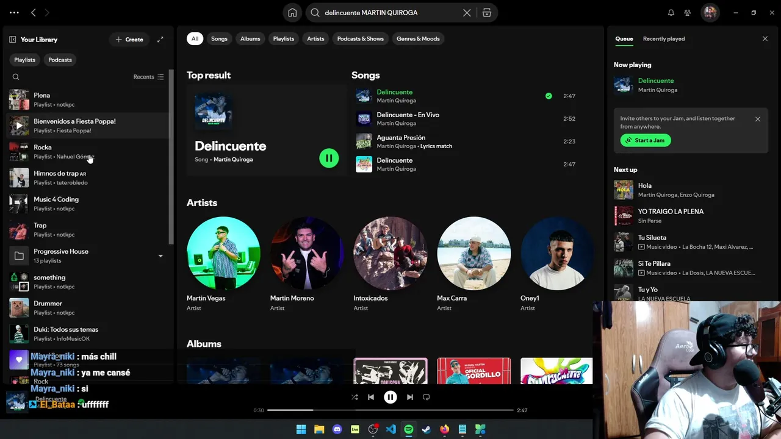Play Delincuente - En Vivo song

[x=466, y=119]
